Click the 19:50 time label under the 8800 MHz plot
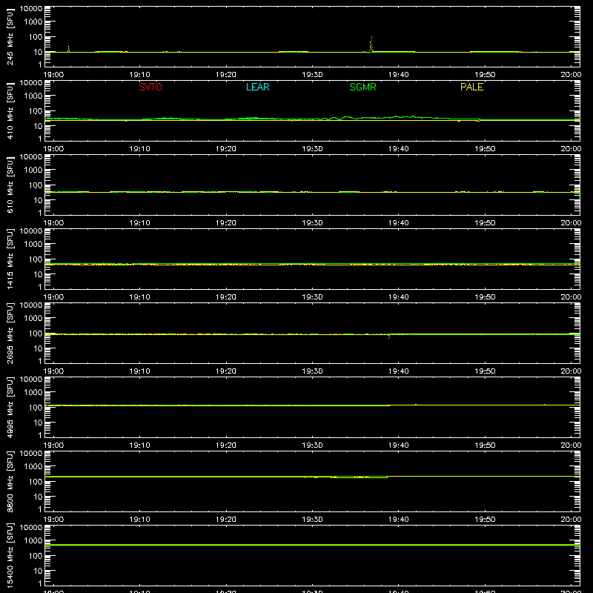The width and height of the screenshot is (593, 593). click(485, 520)
